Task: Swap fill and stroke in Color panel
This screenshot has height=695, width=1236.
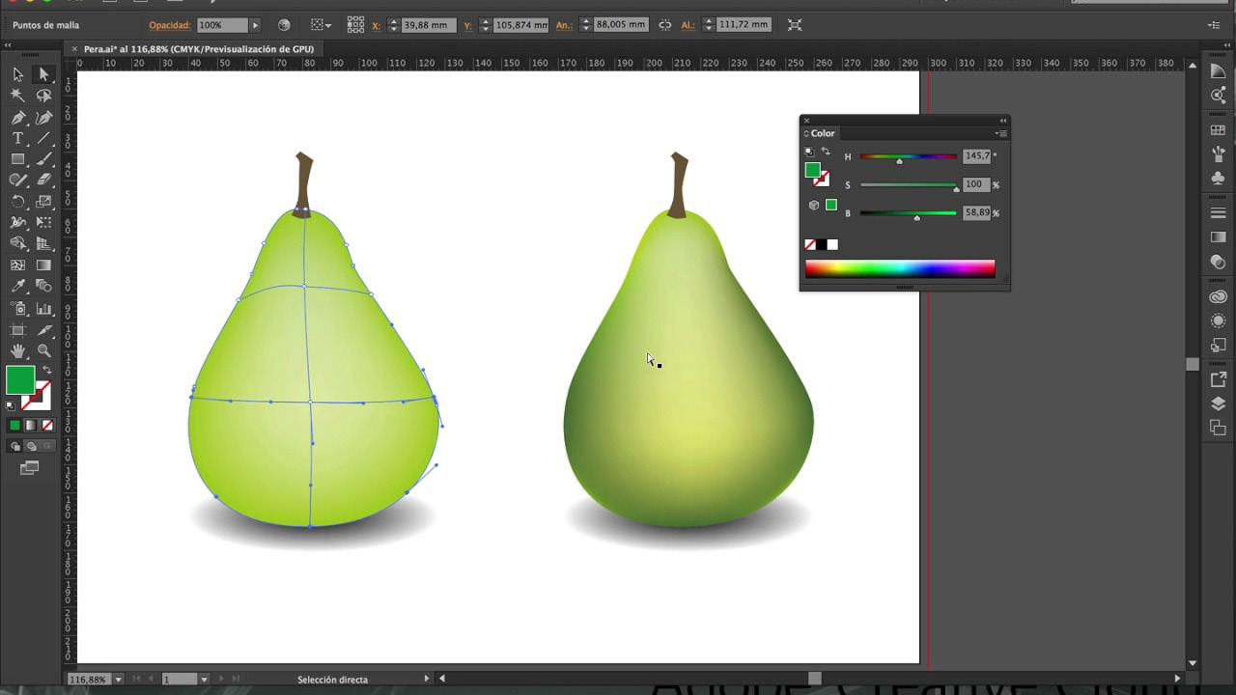Action: point(826,153)
